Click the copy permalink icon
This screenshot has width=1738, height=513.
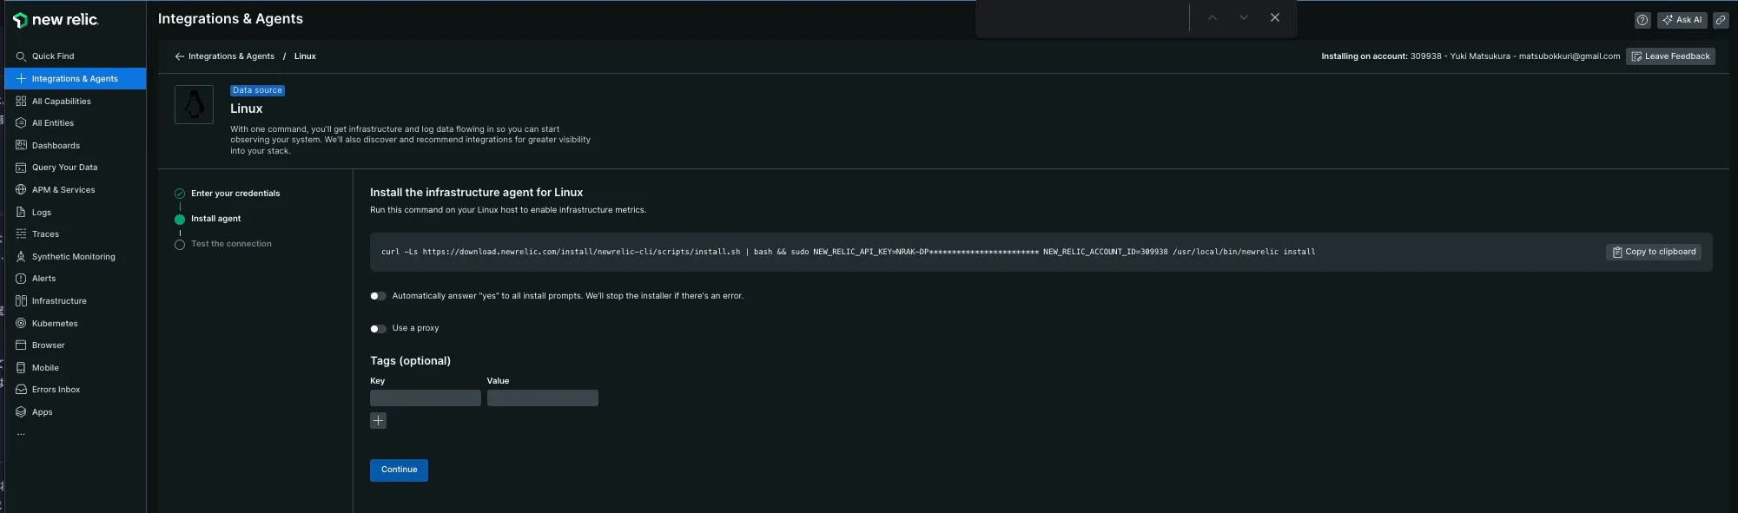coord(1720,20)
